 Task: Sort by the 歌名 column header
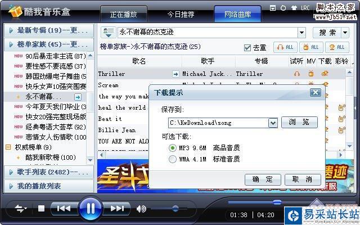139,61
